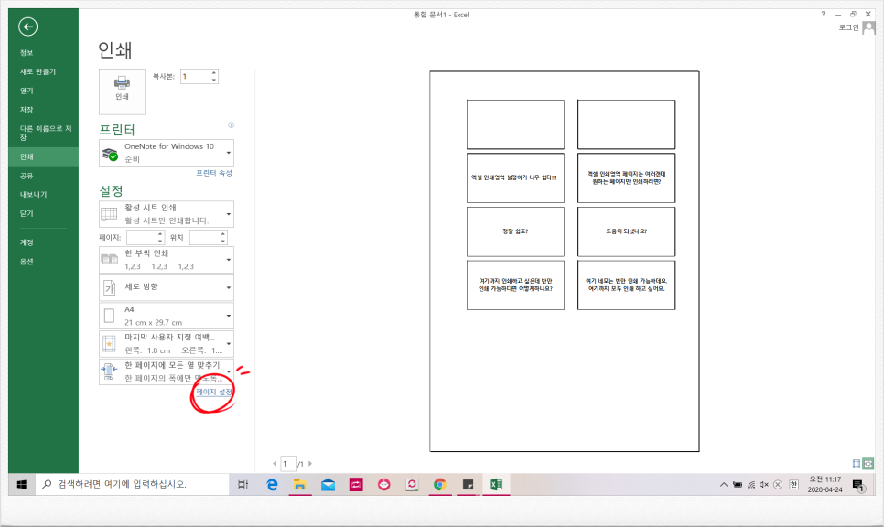The image size is (884, 527).
Task: Open the 프린터 속성 link
Action: tap(214, 173)
